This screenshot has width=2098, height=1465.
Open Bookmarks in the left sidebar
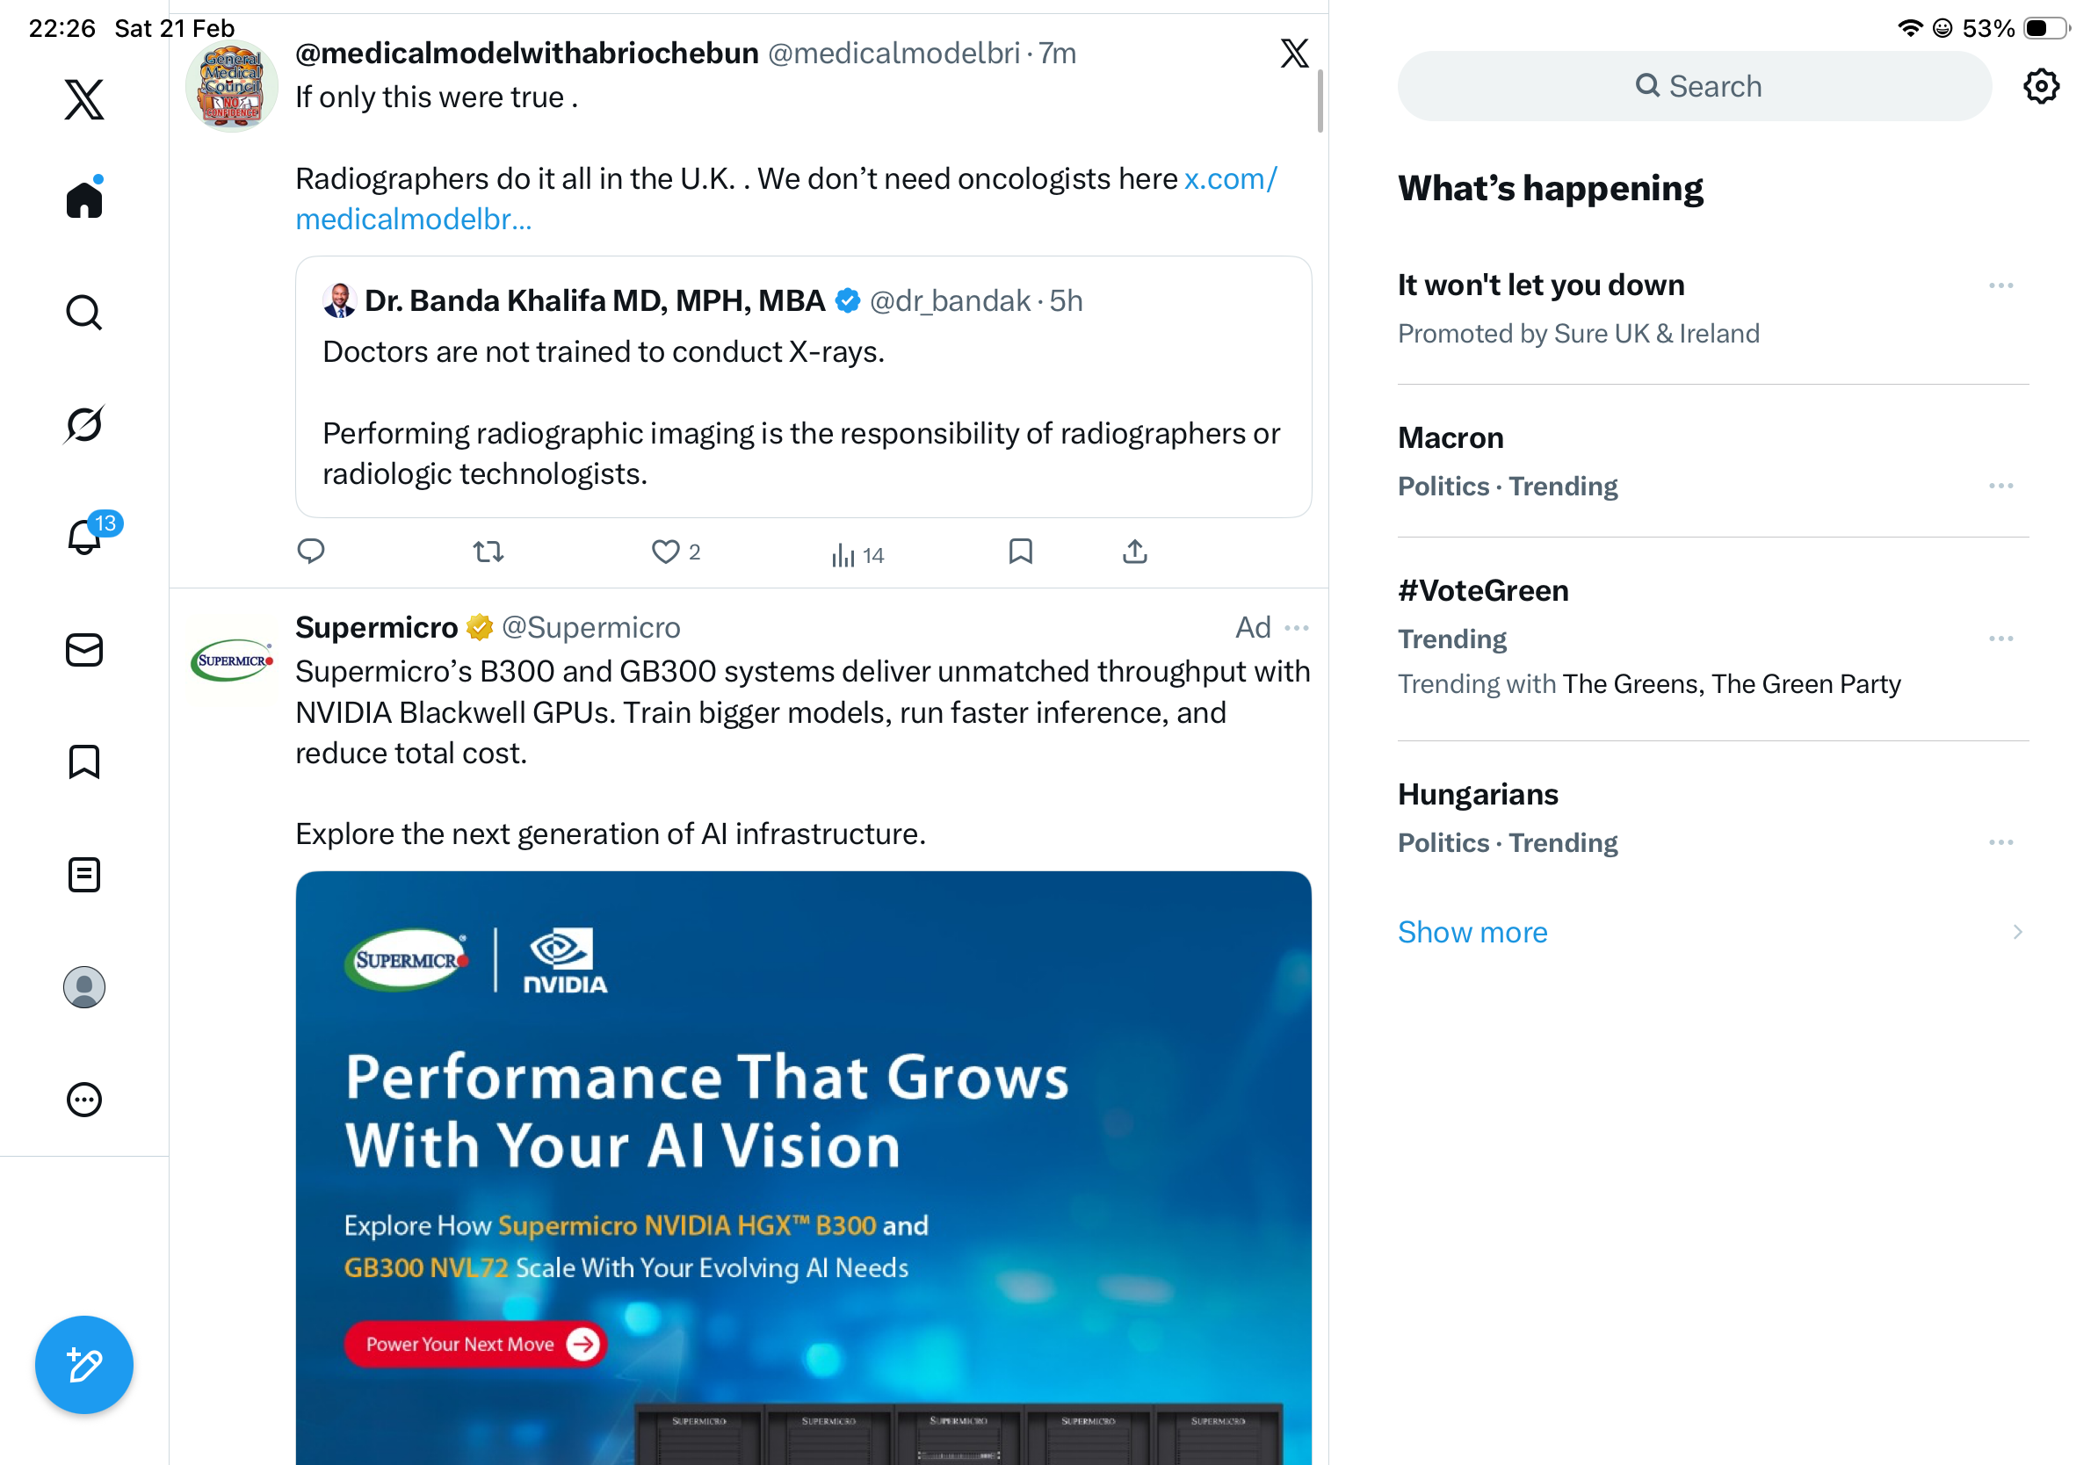click(84, 761)
